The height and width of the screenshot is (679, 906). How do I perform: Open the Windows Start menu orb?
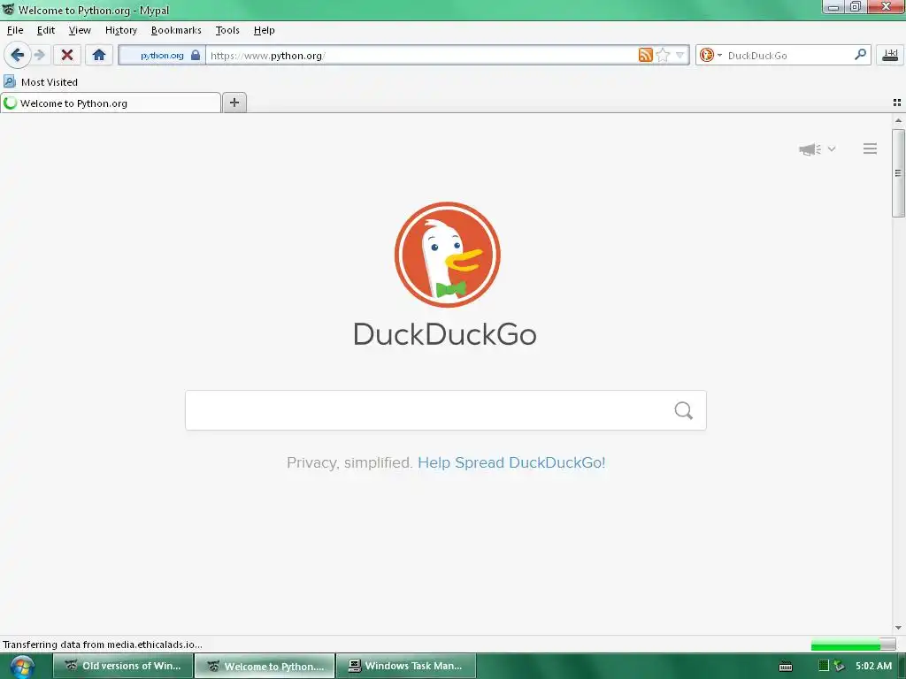pyautogui.click(x=22, y=667)
